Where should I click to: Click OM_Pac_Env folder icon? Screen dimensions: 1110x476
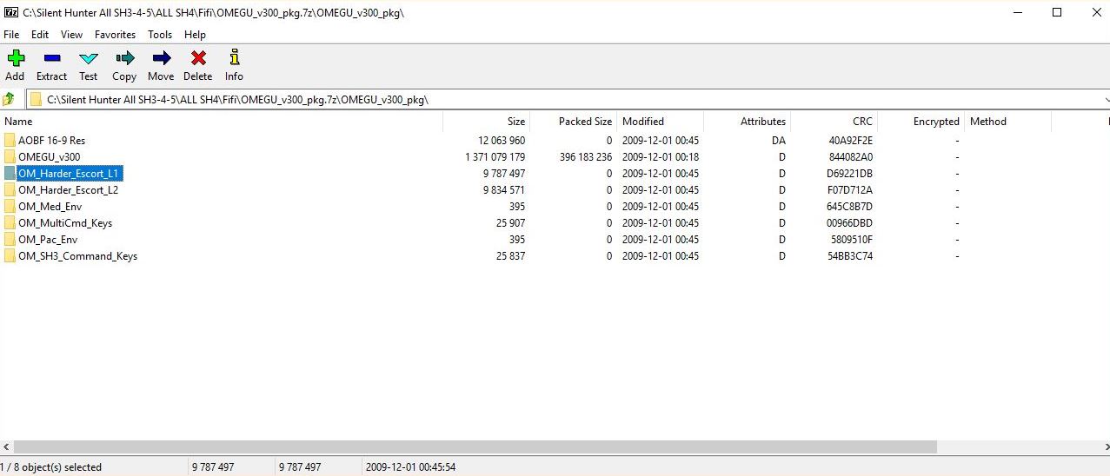10,239
